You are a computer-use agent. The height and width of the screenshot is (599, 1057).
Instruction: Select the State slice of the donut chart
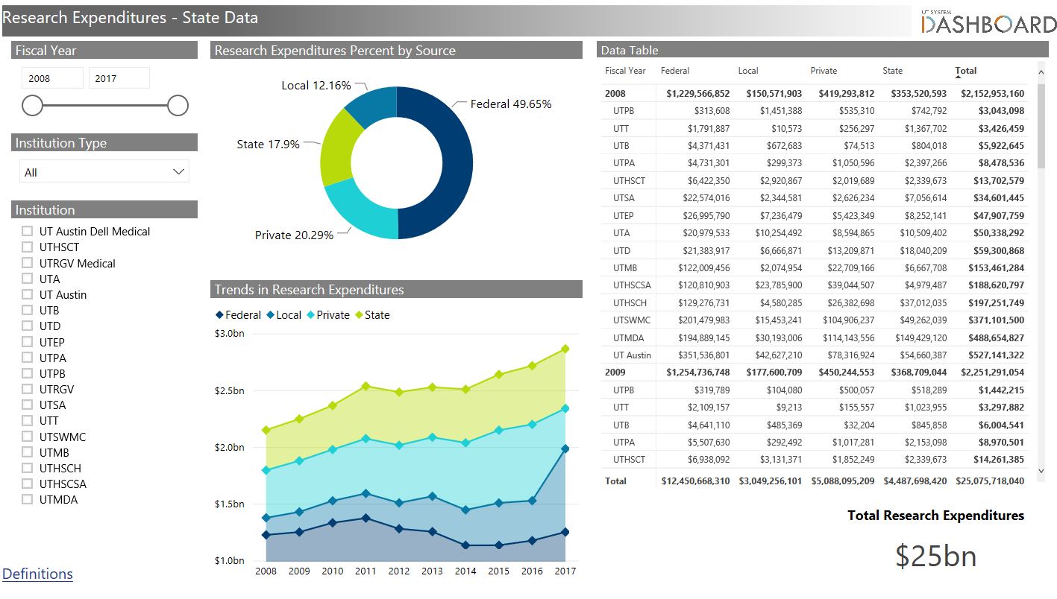tap(337, 149)
